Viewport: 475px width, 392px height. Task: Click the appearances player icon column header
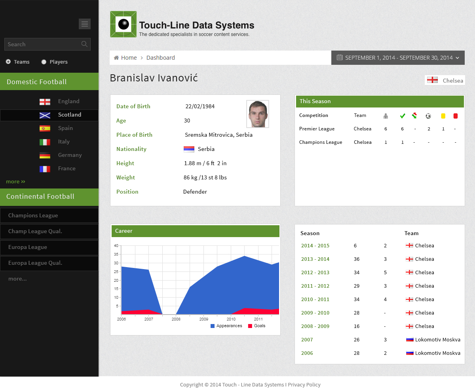386,116
